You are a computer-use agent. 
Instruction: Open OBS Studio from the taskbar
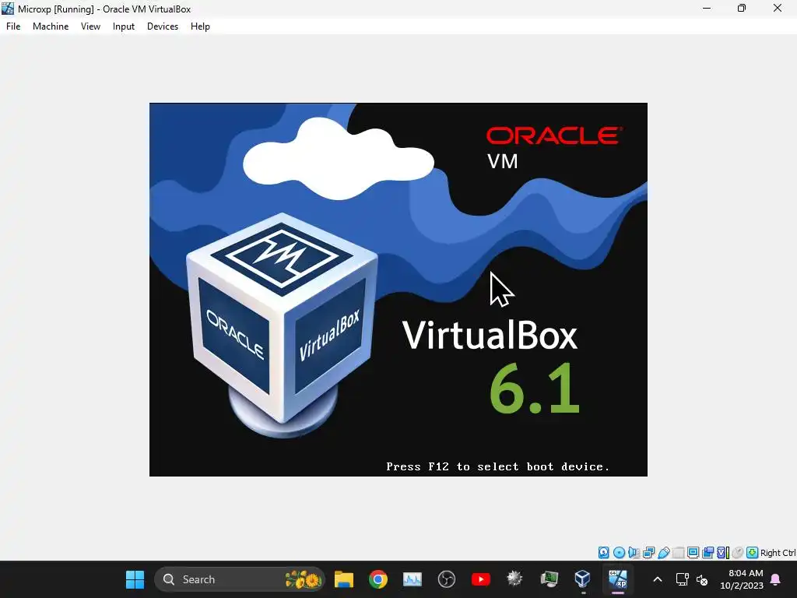coord(446,579)
